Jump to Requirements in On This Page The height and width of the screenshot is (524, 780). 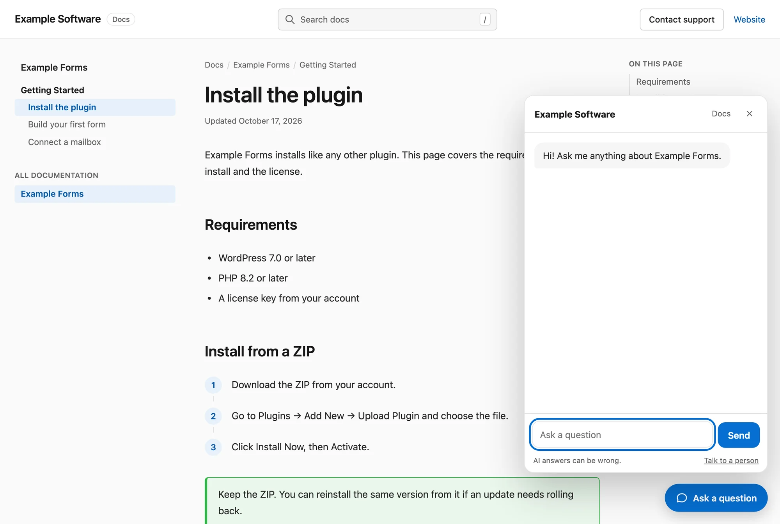coord(663,82)
